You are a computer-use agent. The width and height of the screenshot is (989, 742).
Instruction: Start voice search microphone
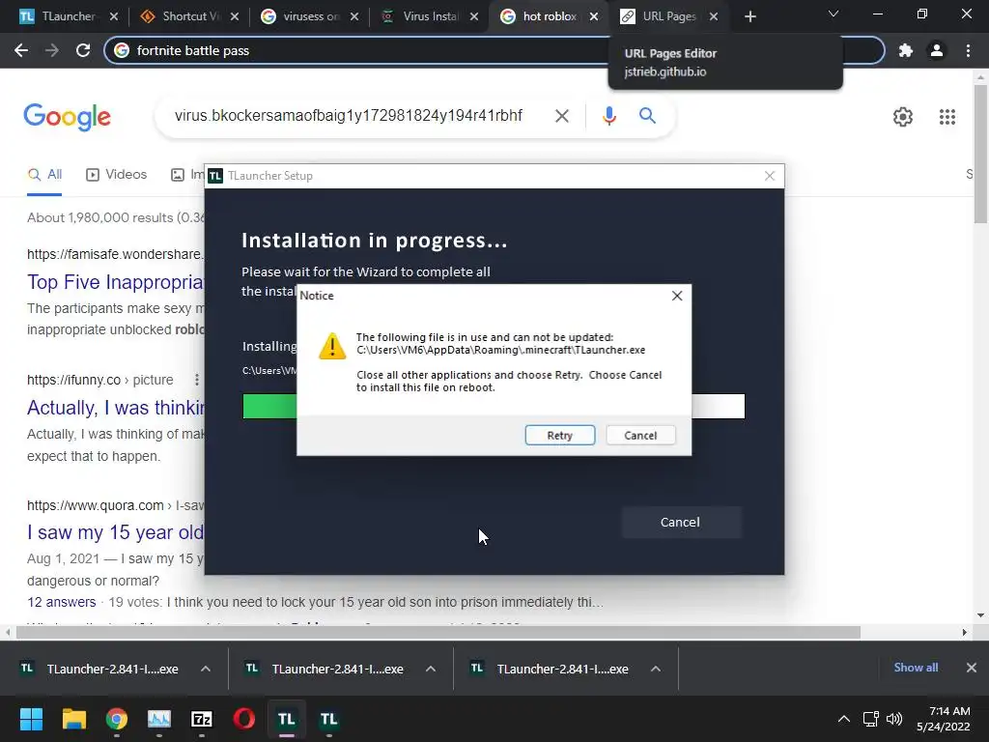point(608,116)
